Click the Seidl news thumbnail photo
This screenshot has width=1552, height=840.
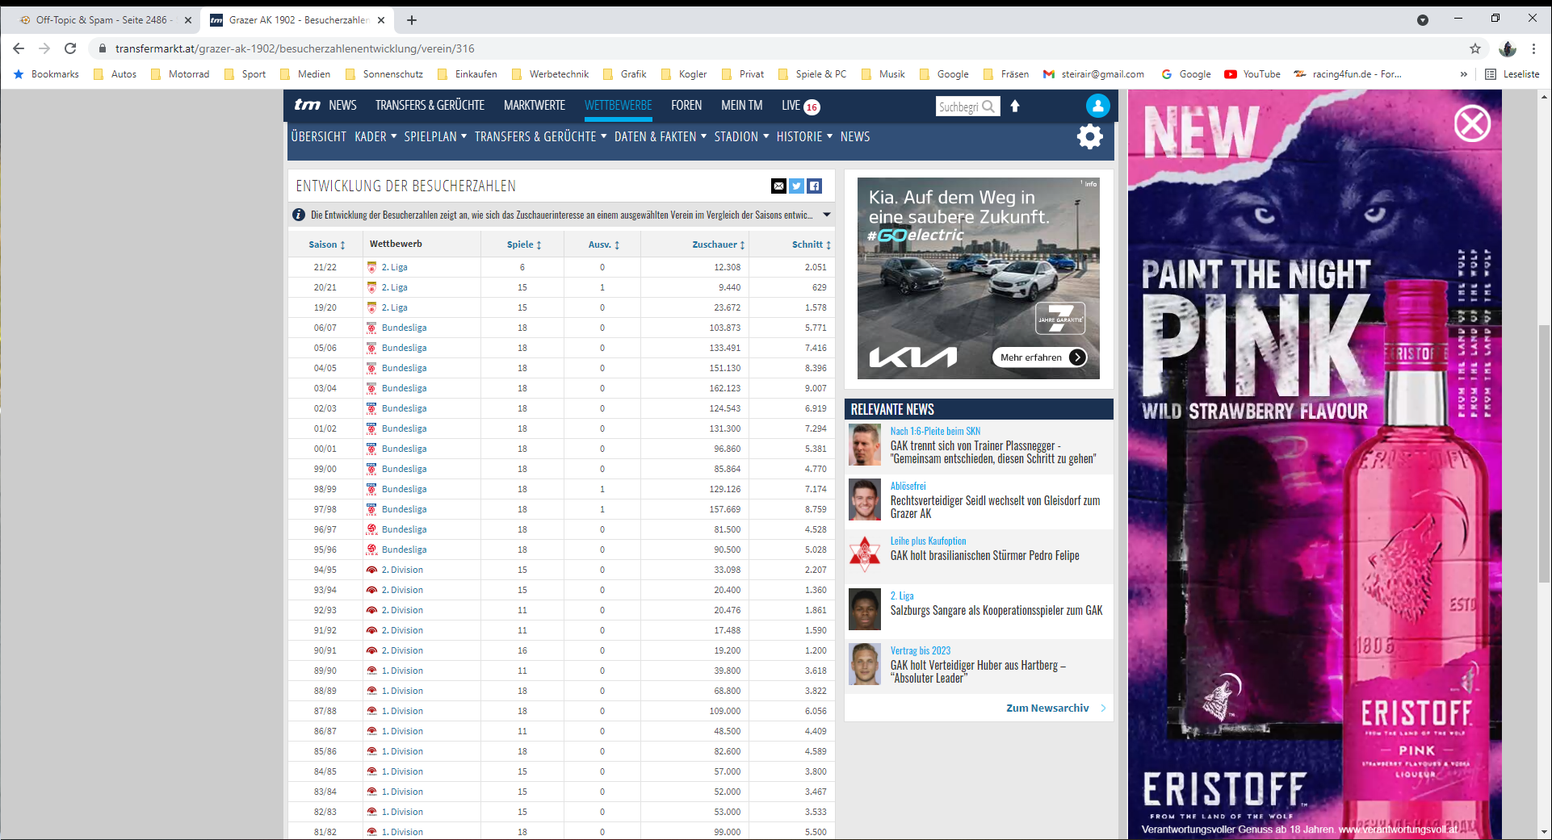pyautogui.click(x=865, y=499)
